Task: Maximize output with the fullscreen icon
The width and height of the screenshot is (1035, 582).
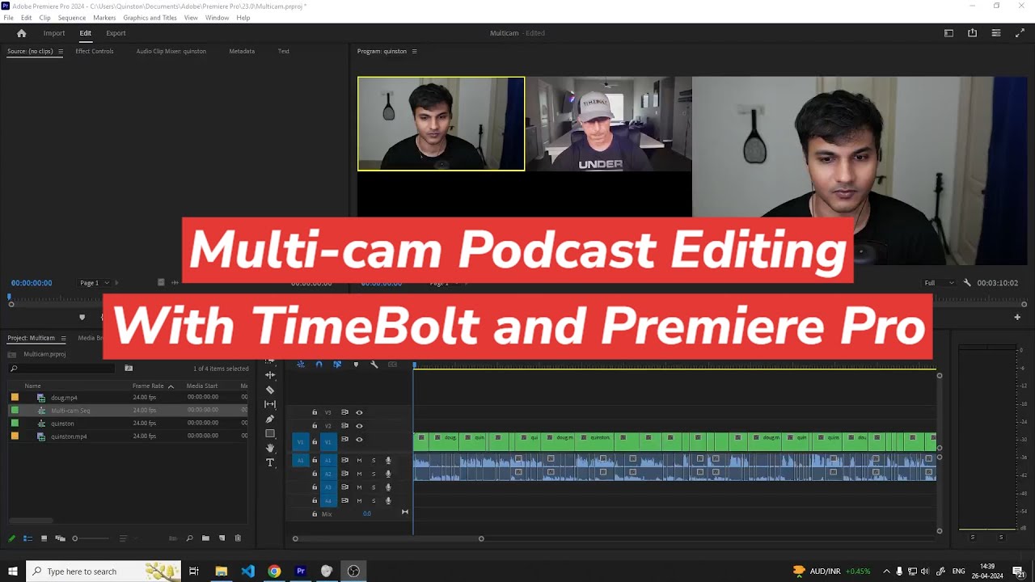Action: point(1020,33)
